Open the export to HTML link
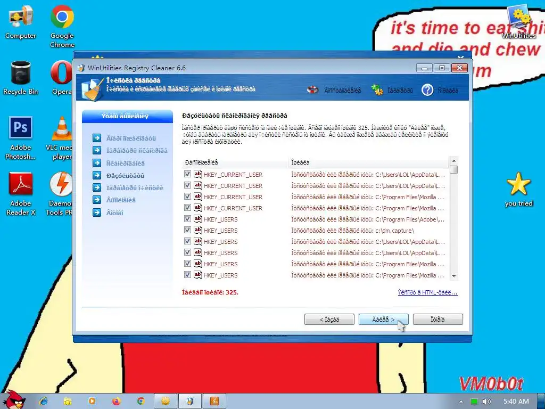The width and height of the screenshot is (545, 409). point(427,292)
